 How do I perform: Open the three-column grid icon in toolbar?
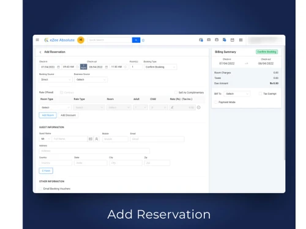tap(241, 40)
